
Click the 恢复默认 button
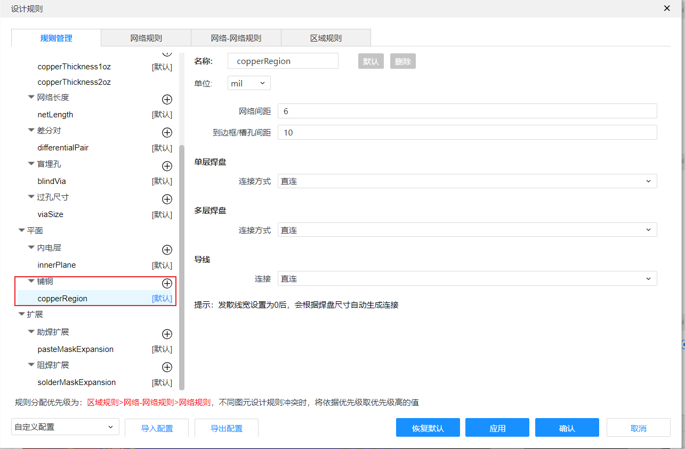(x=428, y=428)
